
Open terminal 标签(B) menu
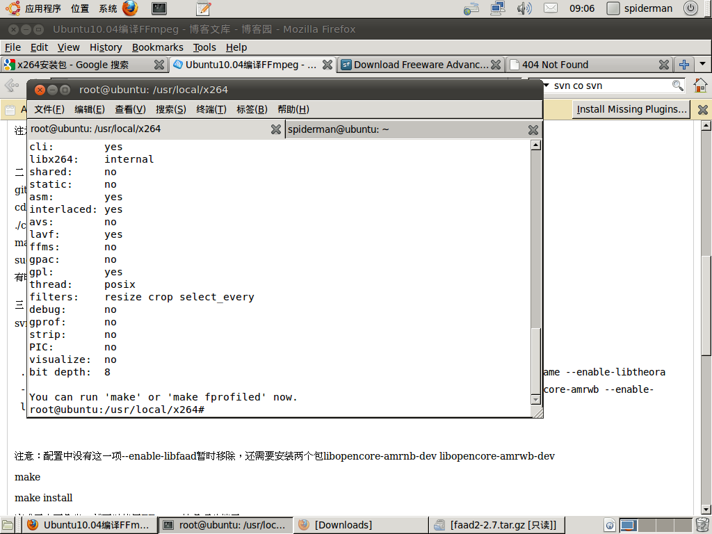[x=252, y=109]
